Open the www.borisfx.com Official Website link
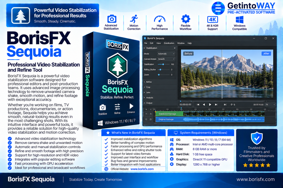Image resolution: width=283 pixels, height=188 pixels. coord(142,169)
